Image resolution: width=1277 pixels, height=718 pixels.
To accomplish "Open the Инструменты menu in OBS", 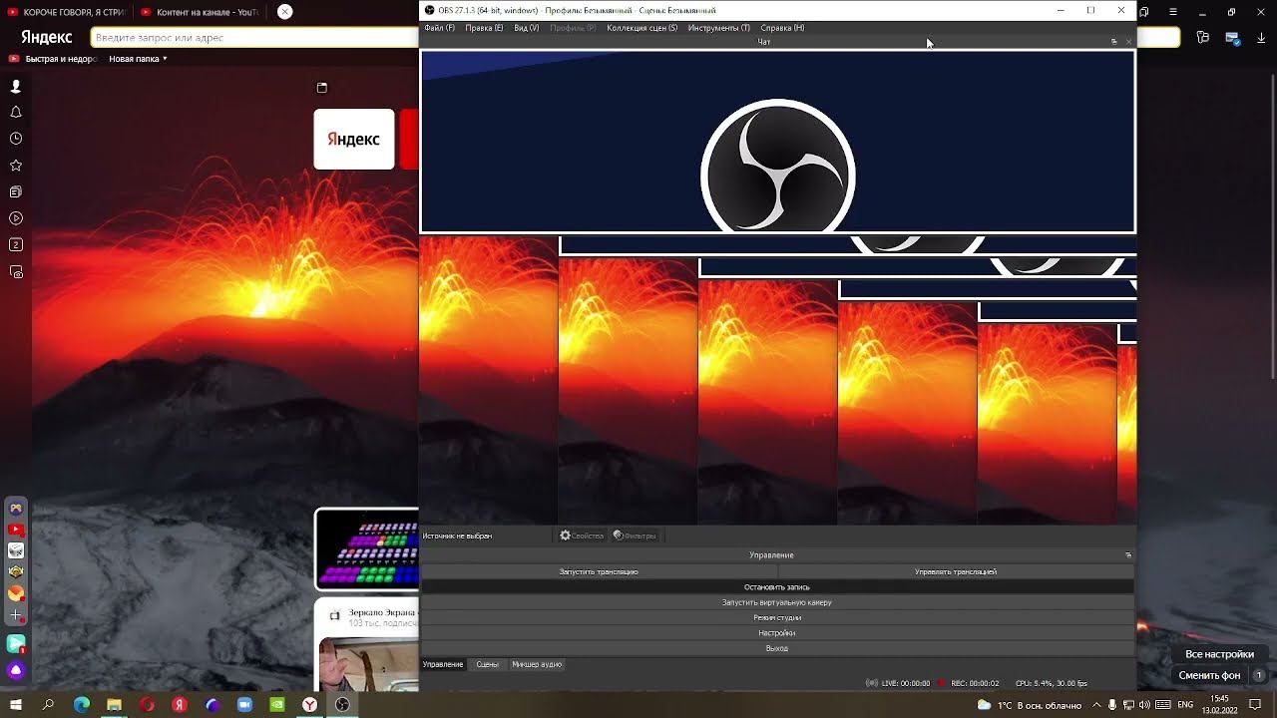I will pyautogui.click(x=718, y=28).
